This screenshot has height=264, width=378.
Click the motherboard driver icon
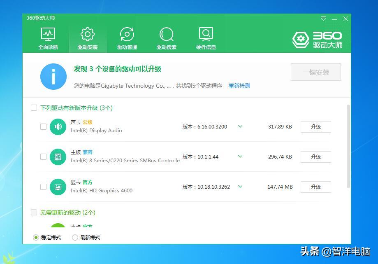coord(58,157)
